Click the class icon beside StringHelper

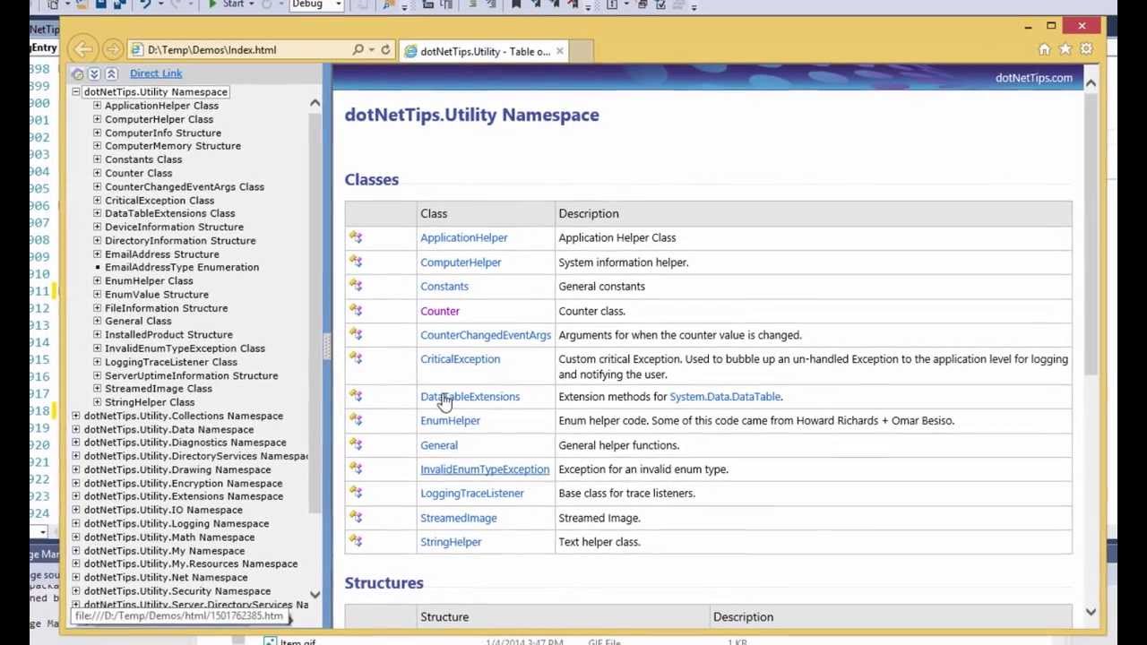pyautogui.click(x=356, y=541)
